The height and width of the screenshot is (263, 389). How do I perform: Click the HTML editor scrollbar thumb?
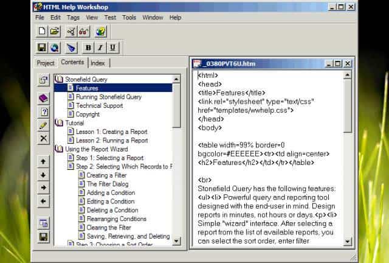coord(347,106)
